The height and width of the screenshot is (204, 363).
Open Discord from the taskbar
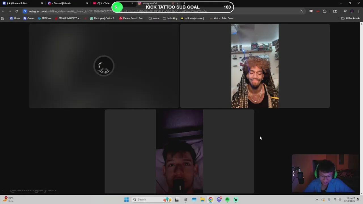pyautogui.click(x=219, y=199)
